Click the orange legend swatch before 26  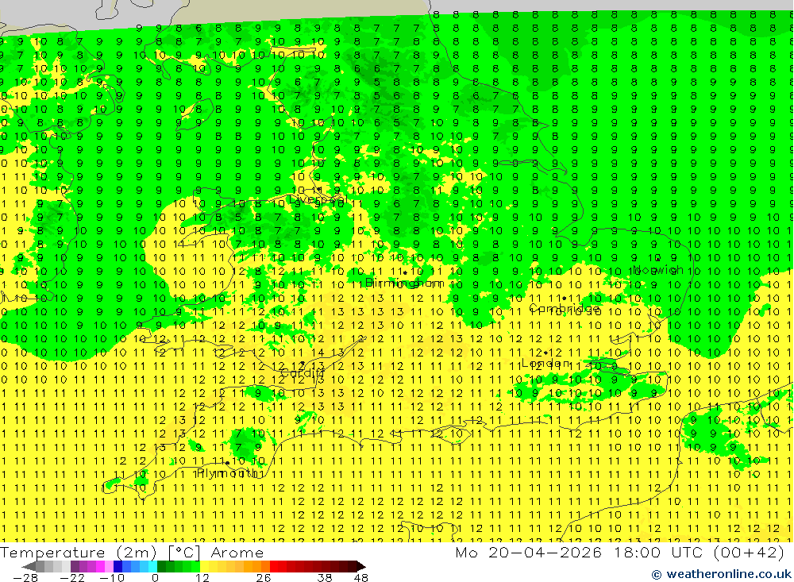tap(265, 567)
